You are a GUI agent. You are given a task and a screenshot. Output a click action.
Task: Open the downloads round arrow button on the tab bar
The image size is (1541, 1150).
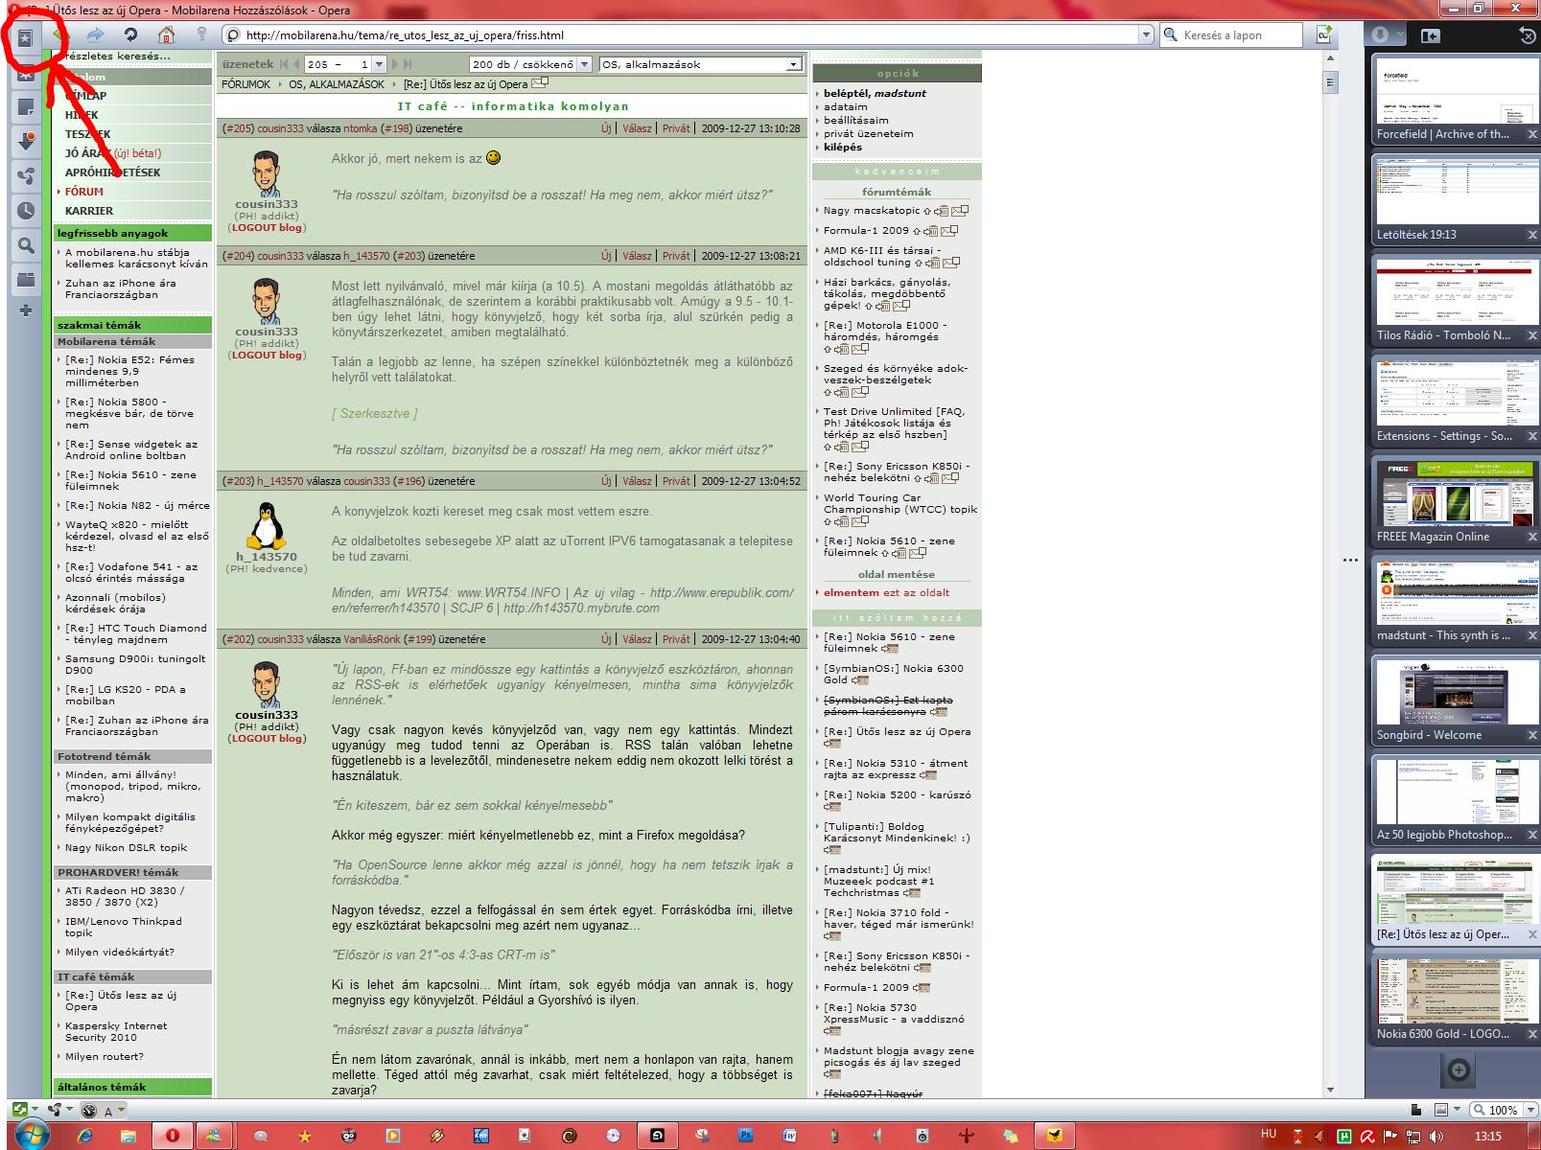(x=1380, y=35)
